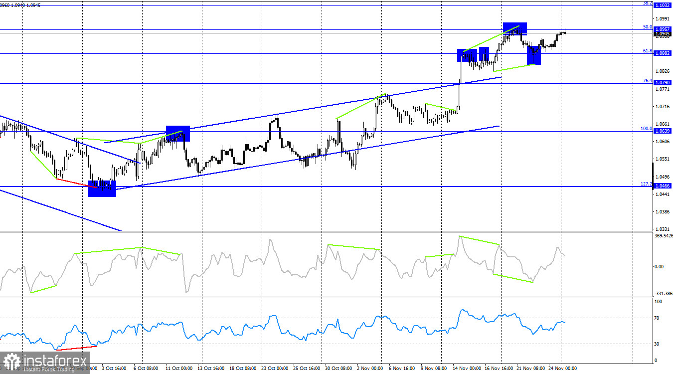Click the 1.0606 price axis value
This screenshot has height=374, width=673.
[662, 142]
